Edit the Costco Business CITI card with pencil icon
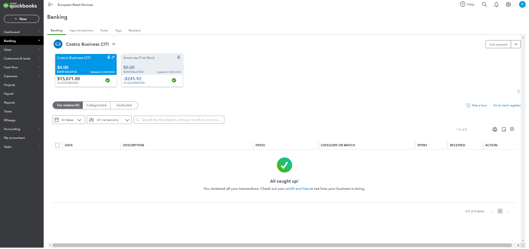This screenshot has height=249, width=529. [x=113, y=57]
